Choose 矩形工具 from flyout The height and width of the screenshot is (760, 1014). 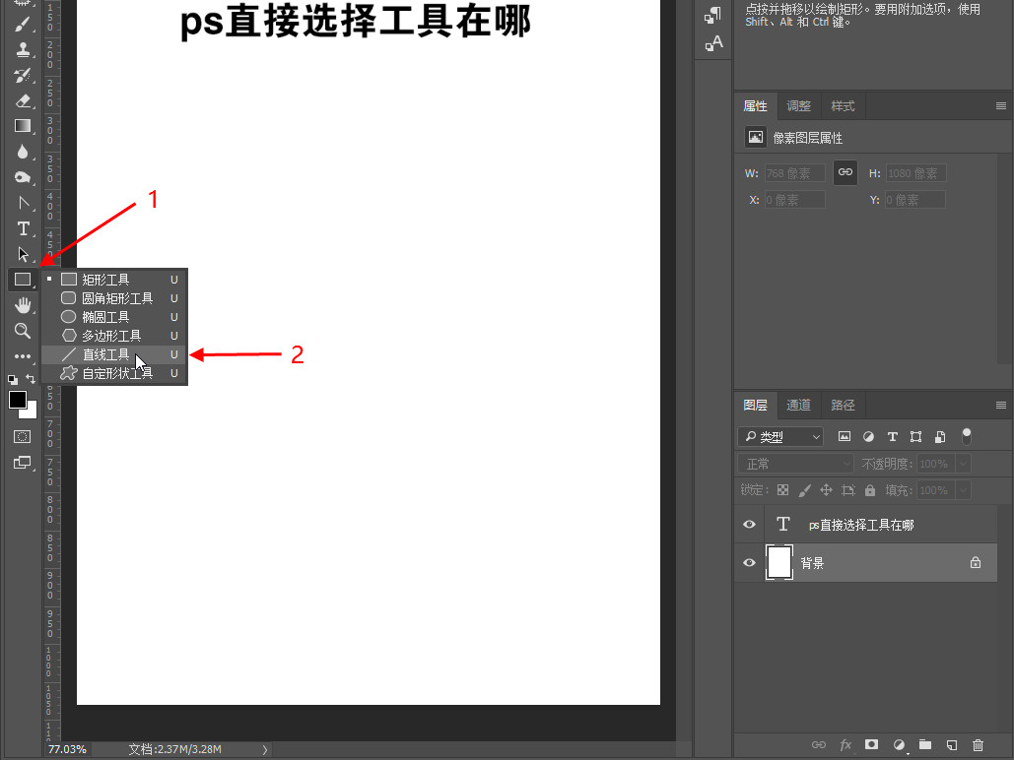point(114,280)
